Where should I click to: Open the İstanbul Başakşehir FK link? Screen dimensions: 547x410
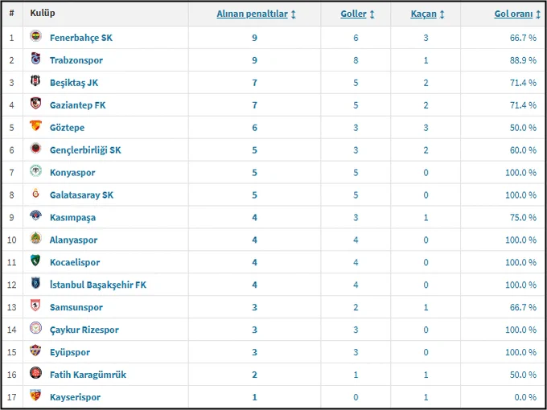coord(98,285)
